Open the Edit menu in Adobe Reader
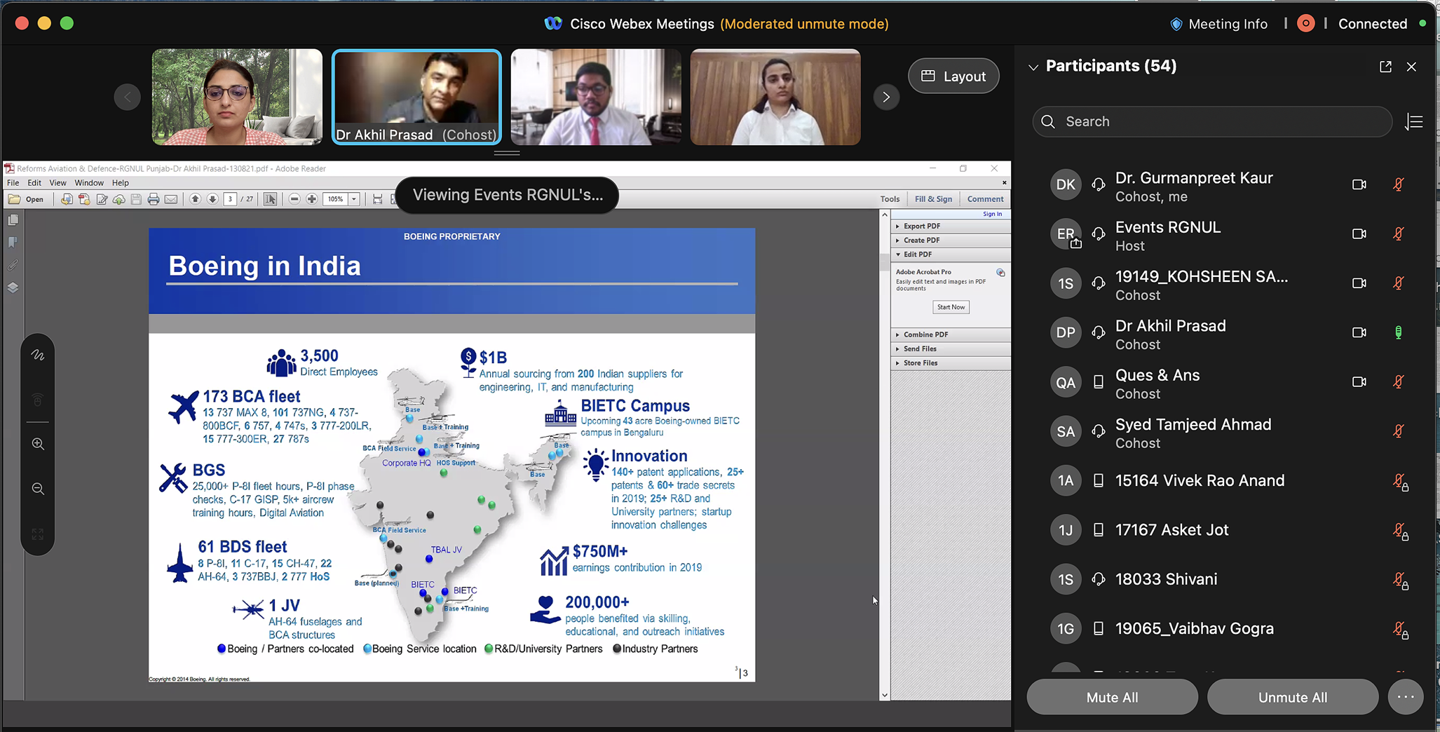Viewport: 1440px width, 732px height. 34,183
